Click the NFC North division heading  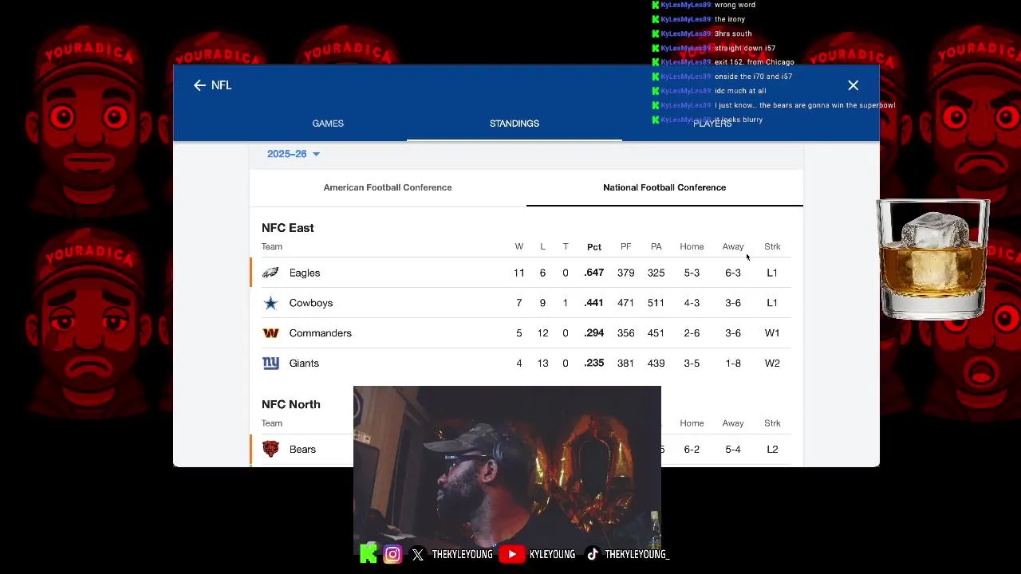click(x=291, y=404)
